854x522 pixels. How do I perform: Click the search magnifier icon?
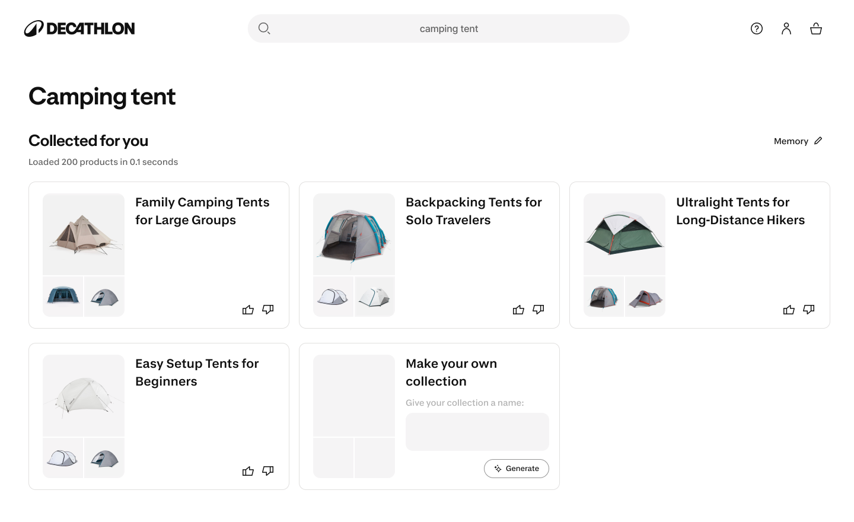point(265,28)
